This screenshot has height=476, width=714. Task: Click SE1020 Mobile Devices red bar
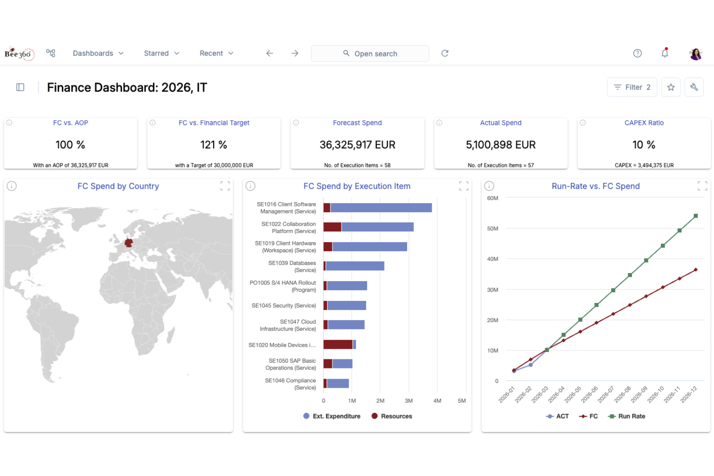coord(338,344)
